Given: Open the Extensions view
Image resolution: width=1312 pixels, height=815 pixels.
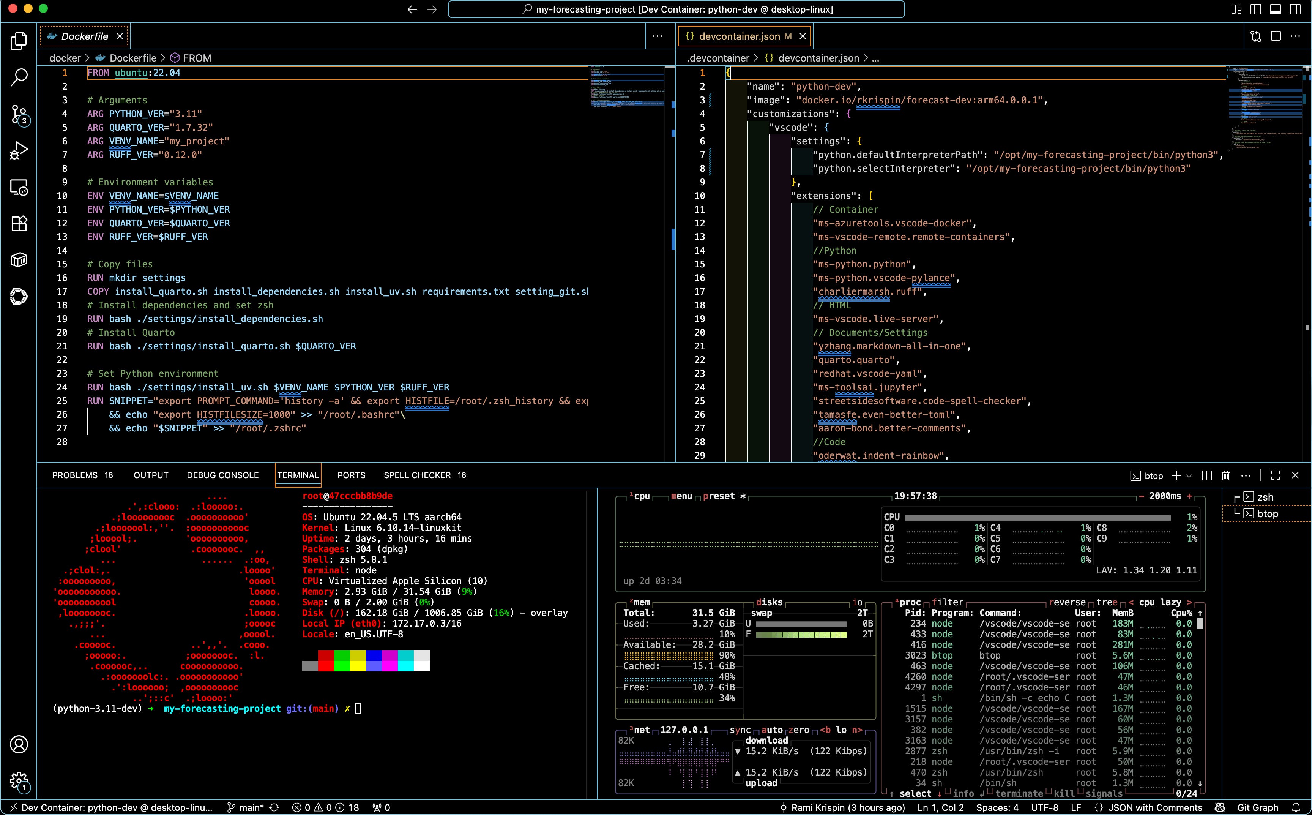Looking at the screenshot, I should (19, 223).
